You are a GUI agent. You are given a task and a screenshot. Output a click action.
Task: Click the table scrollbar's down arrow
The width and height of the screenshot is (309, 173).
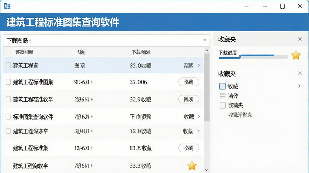206,170
